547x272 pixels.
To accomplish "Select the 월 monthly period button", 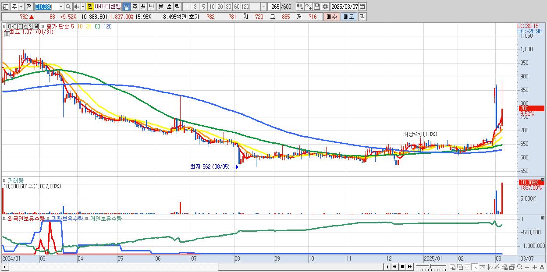I will tap(143, 7).
